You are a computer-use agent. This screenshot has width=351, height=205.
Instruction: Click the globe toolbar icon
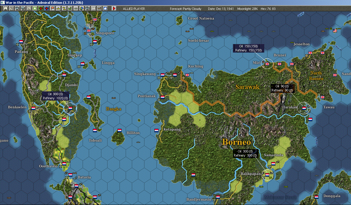point(81,8)
